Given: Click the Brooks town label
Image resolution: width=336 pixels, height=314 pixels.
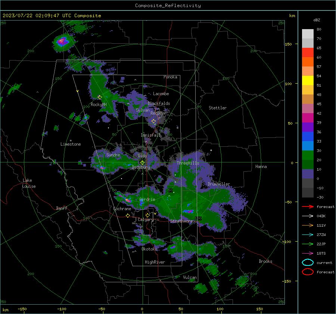Looking at the screenshot, I should tap(265, 261).
